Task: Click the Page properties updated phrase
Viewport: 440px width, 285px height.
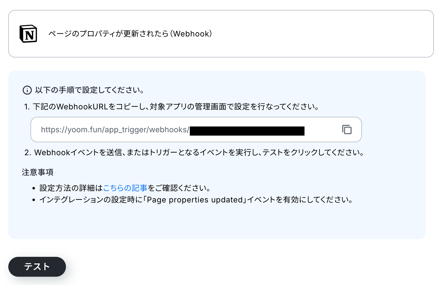Action: click(x=195, y=200)
